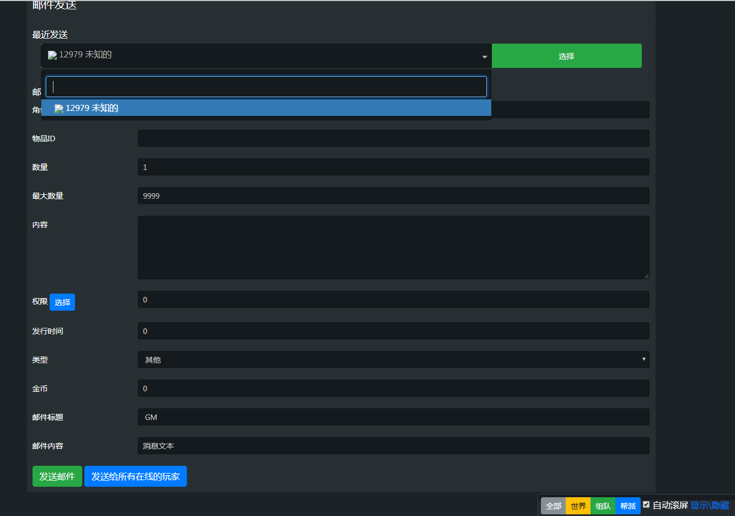735x516 pixels.
Task: Click the 最近发送 label text
Action: [50, 35]
